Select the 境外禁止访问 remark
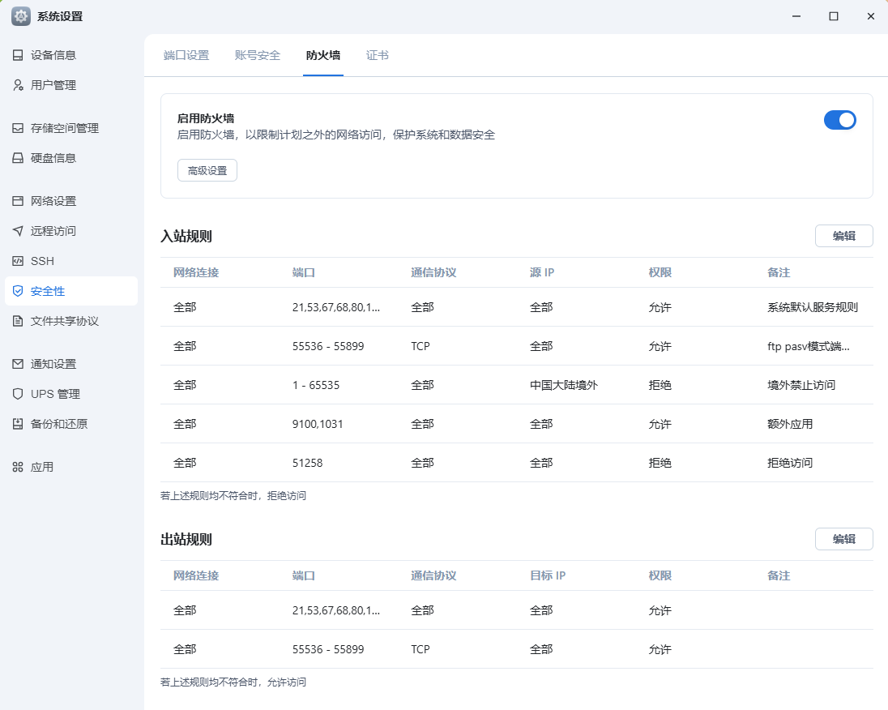Viewport: 888px width, 710px height. (x=801, y=385)
